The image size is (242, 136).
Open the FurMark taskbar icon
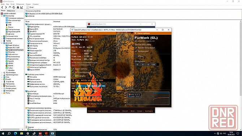point(46,133)
